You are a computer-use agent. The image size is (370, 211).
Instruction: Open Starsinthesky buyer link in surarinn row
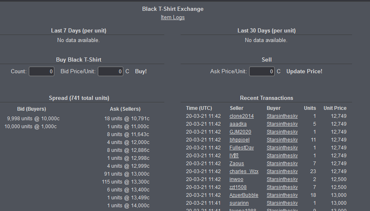click(282, 203)
